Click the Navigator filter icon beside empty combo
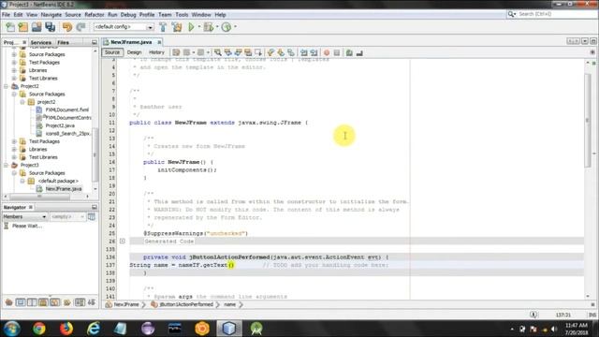The height and width of the screenshot is (337, 599). coord(92,217)
